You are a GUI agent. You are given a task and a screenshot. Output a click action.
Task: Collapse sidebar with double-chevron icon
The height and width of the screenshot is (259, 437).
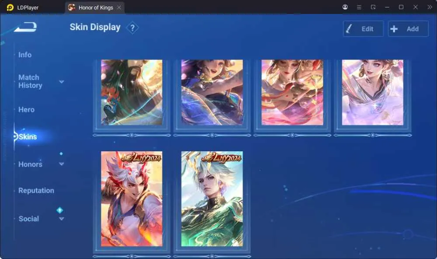[430, 7]
